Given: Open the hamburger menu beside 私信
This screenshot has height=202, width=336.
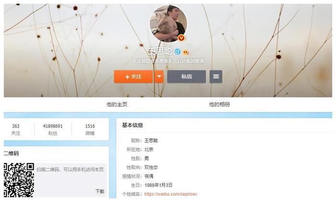Looking at the screenshot, I should point(216,76).
